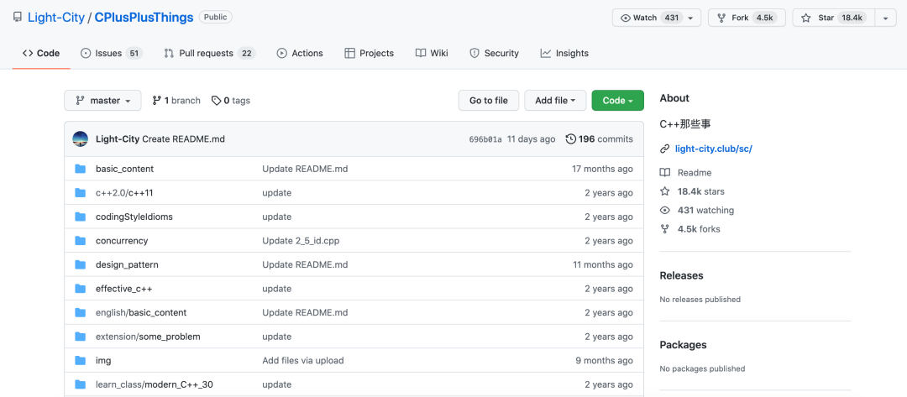This screenshot has width=907, height=397.
Task: Fork the repository with Fork button
Action: point(747,18)
